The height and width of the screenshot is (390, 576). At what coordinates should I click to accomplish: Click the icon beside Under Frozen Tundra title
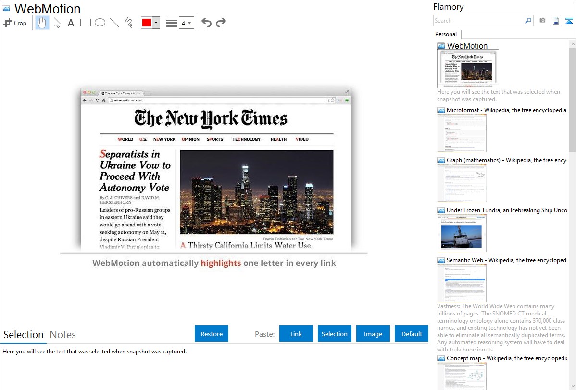(x=441, y=210)
